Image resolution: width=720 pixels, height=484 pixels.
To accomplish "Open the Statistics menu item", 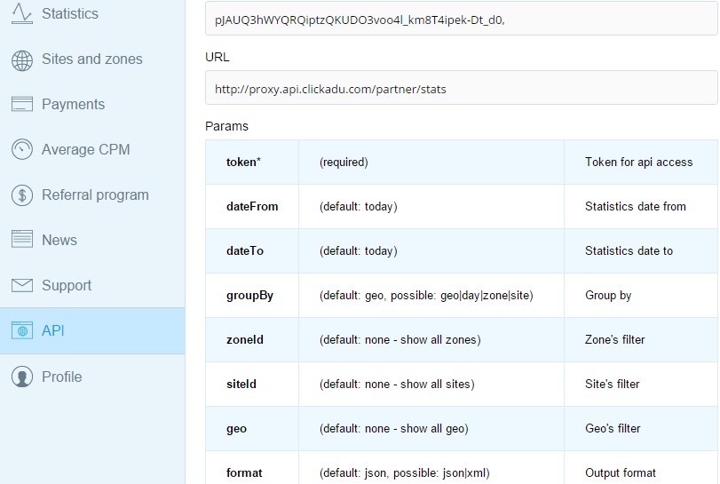I will tap(70, 14).
